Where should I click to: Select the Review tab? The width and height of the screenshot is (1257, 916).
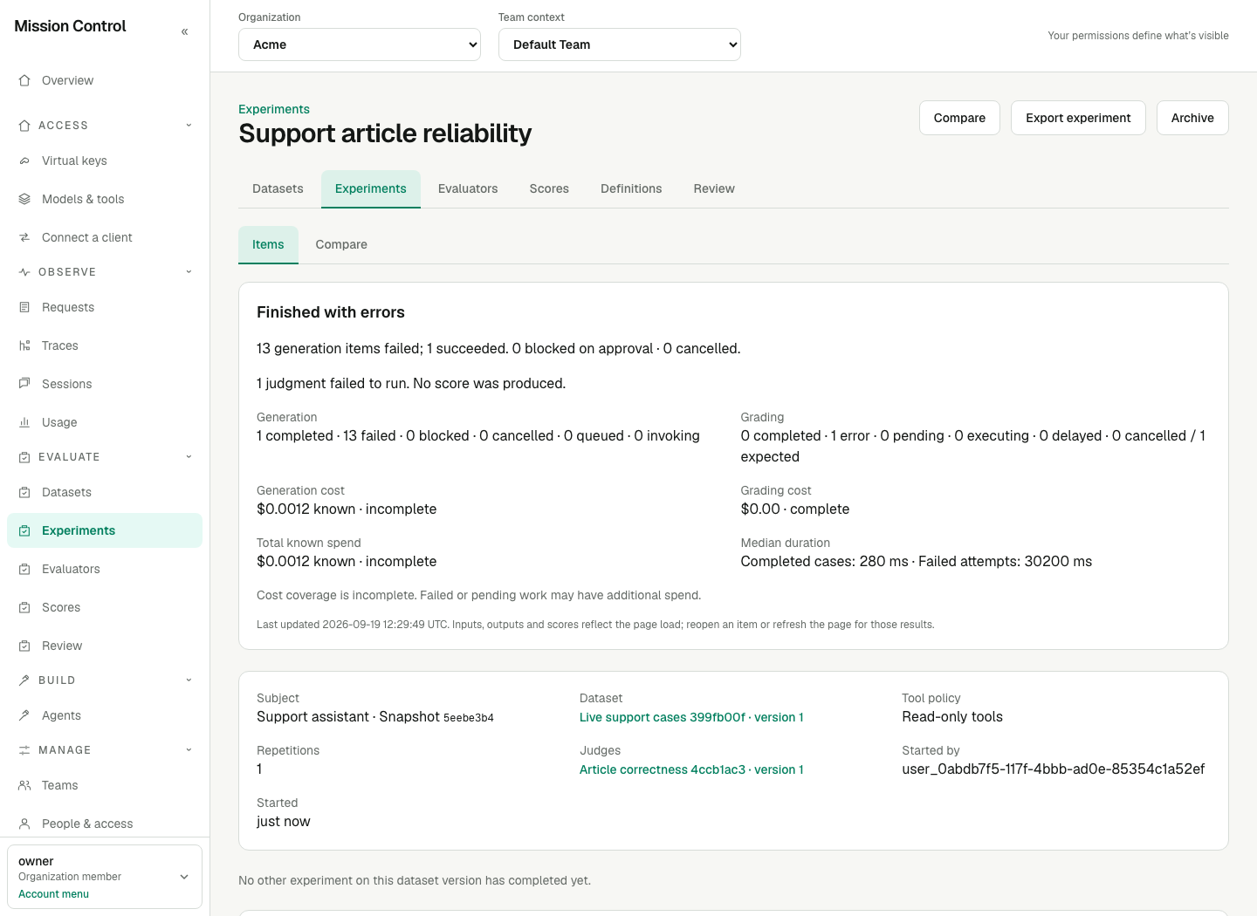[x=714, y=188]
